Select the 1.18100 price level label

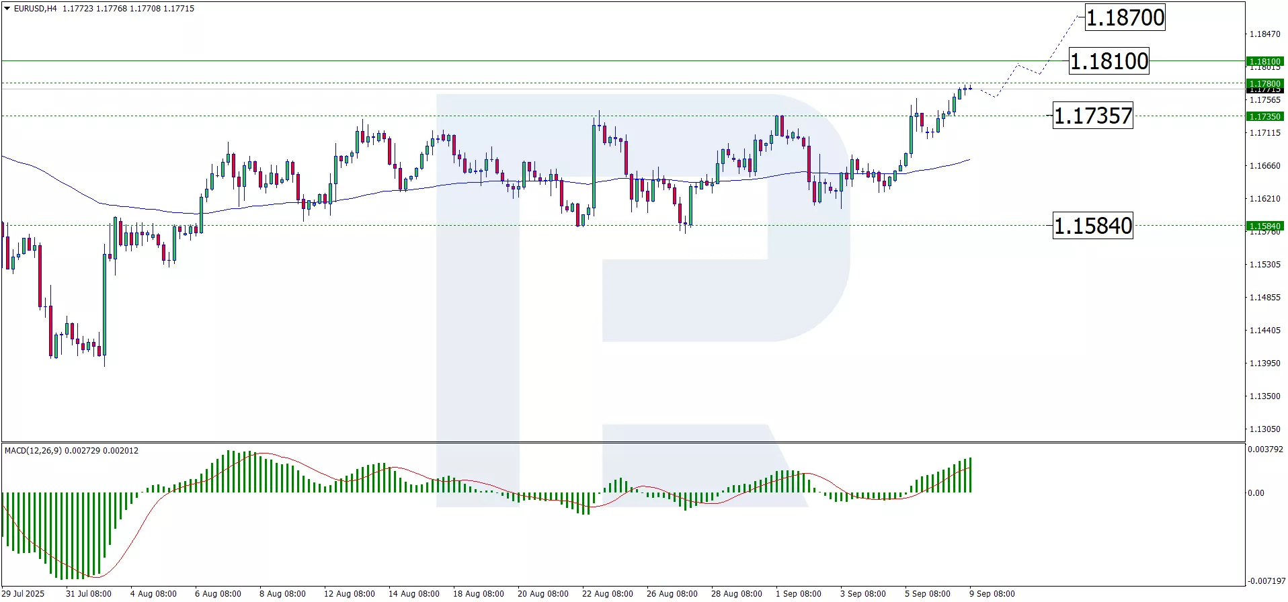pyautogui.click(x=1109, y=61)
